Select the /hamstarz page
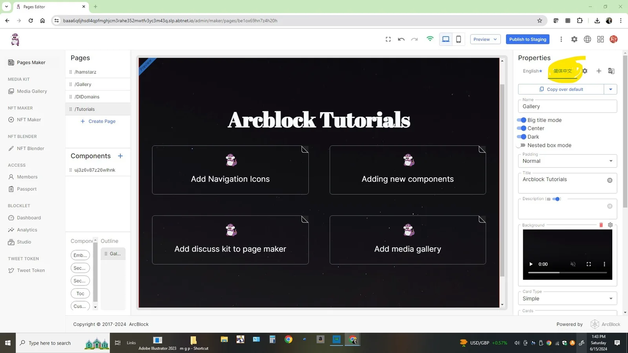628x353 pixels. pyautogui.click(x=98, y=72)
